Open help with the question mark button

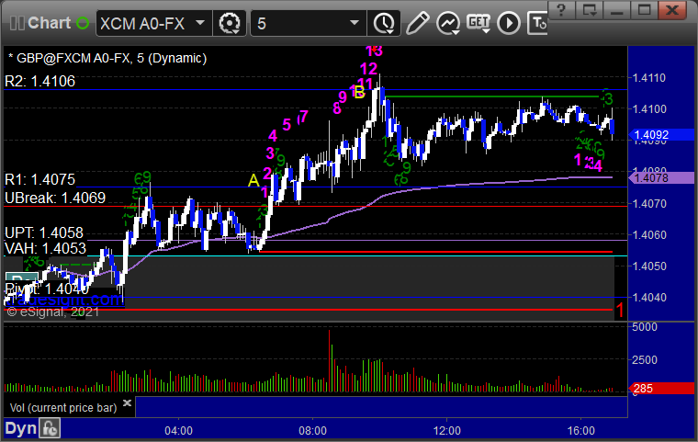tap(561, 10)
